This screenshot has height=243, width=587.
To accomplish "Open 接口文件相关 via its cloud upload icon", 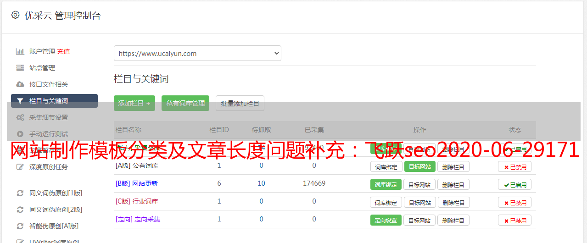I will tap(20, 84).
